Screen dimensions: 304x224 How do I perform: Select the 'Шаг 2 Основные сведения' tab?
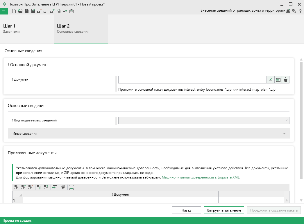tap(81, 28)
